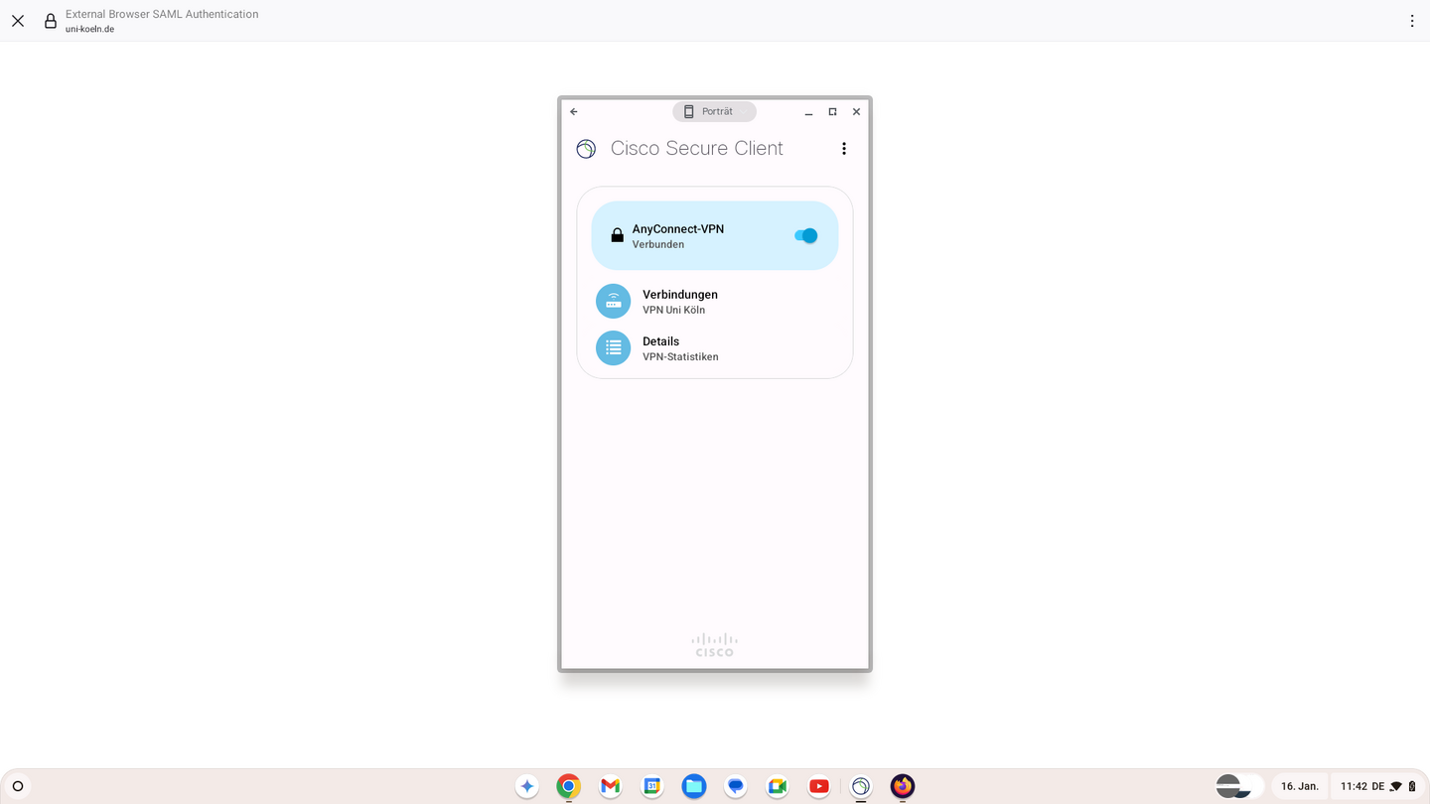Maximize the Cisco Secure Client window

click(x=832, y=112)
